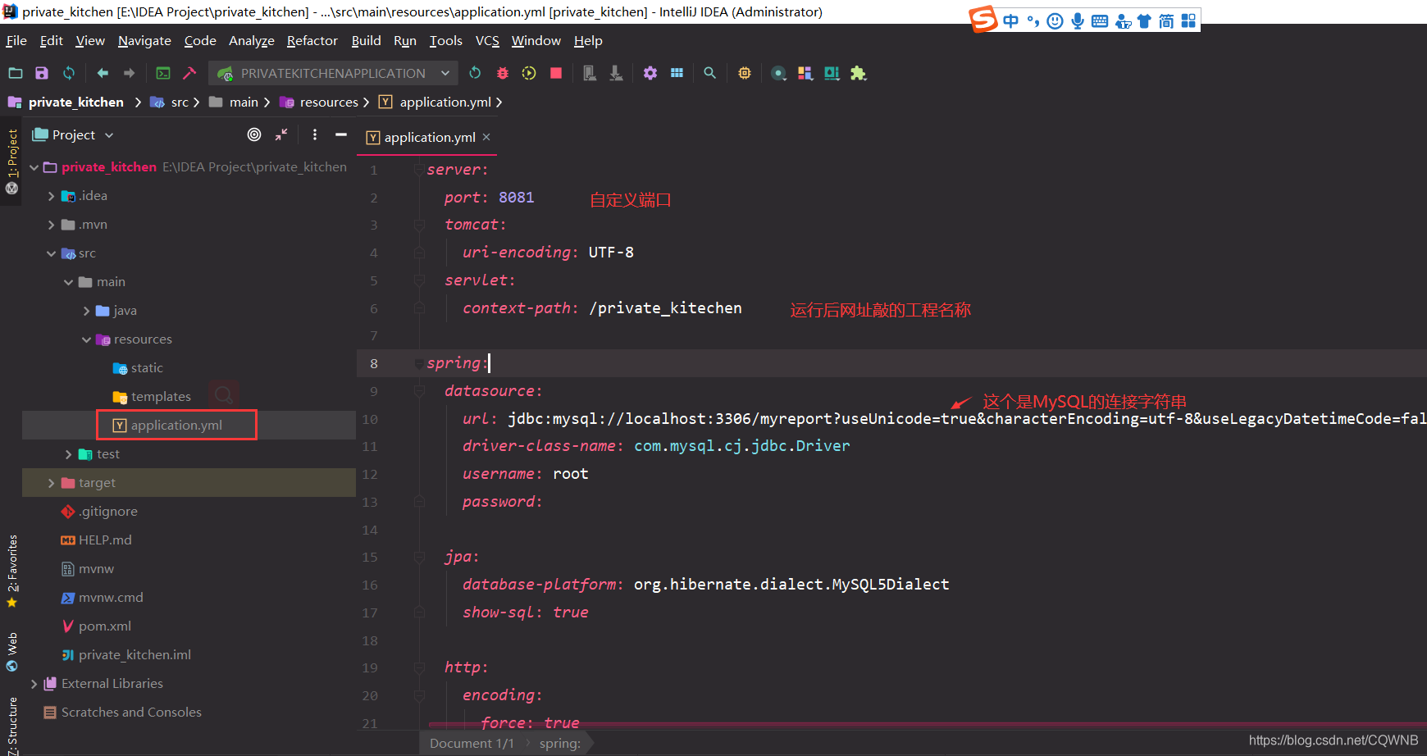
Task: Open the VCS menu
Action: click(x=487, y=40)
